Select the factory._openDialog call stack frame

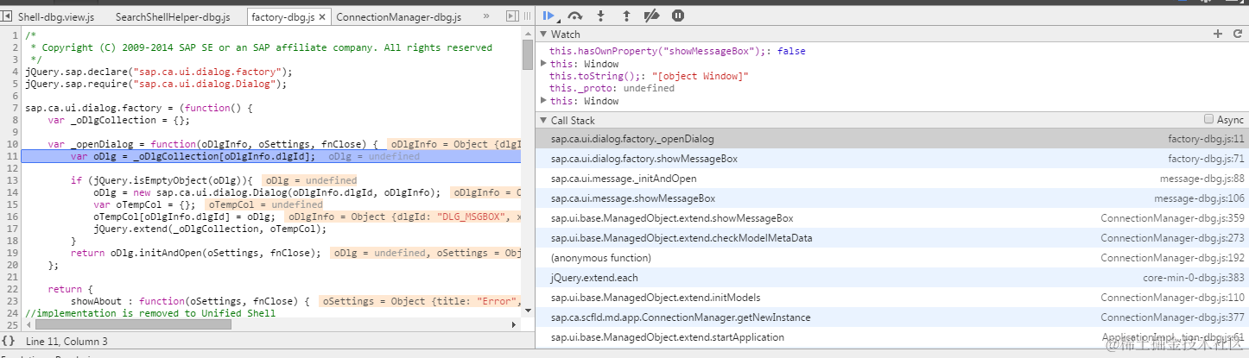(891, 138)
